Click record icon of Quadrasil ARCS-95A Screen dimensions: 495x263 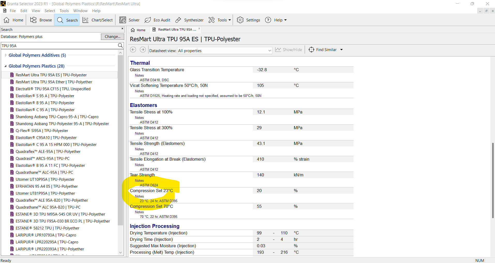point(12,158)
